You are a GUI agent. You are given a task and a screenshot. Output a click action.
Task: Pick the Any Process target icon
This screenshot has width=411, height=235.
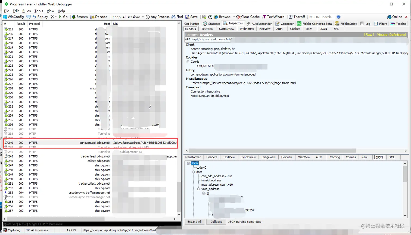coord(148,17)
